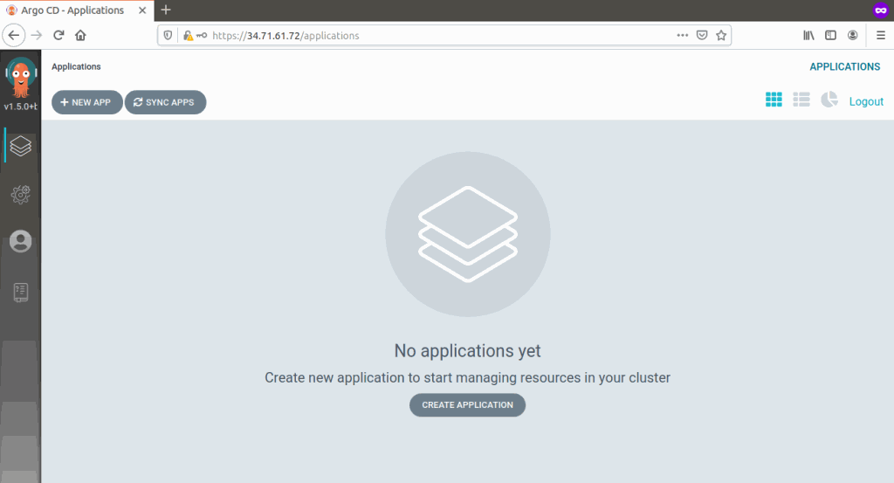Switch to the pie chart summary view
This screenshot has width=894, height=483.
(x=829, y=100)
